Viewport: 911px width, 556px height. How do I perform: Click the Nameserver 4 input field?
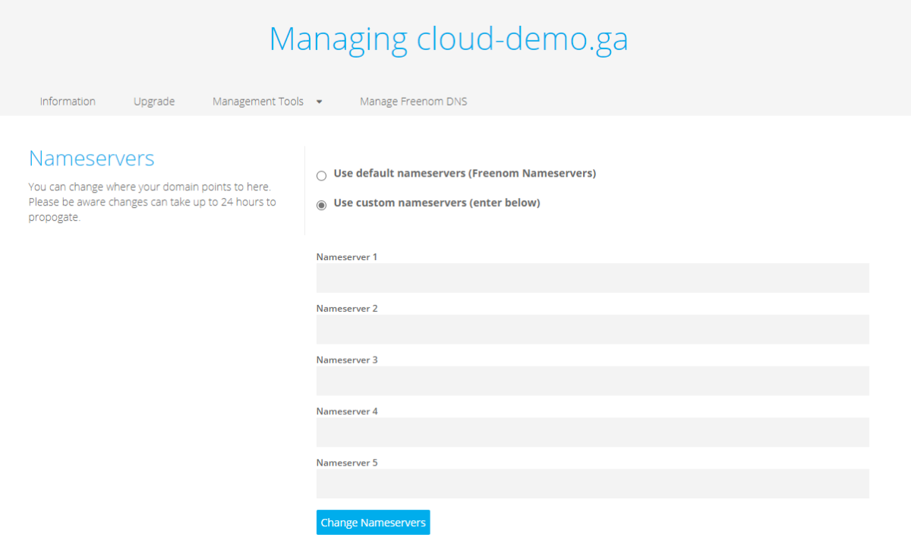[593, 432]
